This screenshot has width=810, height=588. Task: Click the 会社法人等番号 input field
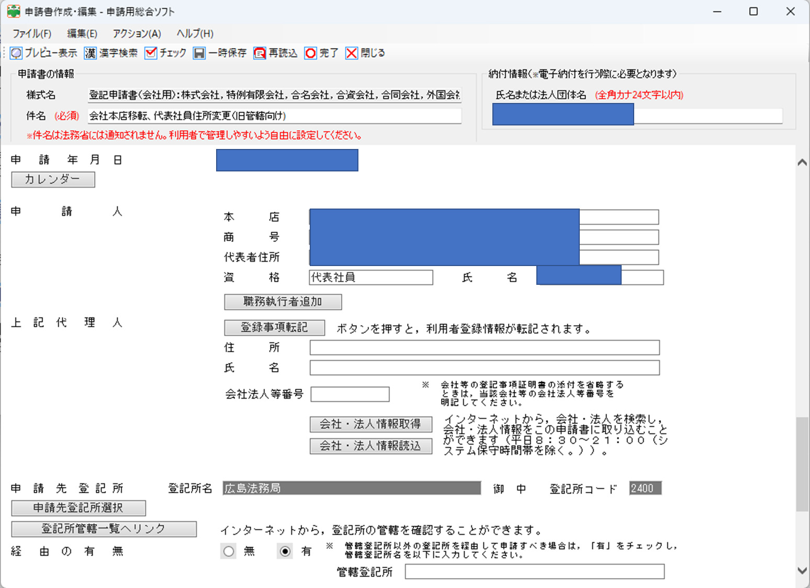point(350,394)
